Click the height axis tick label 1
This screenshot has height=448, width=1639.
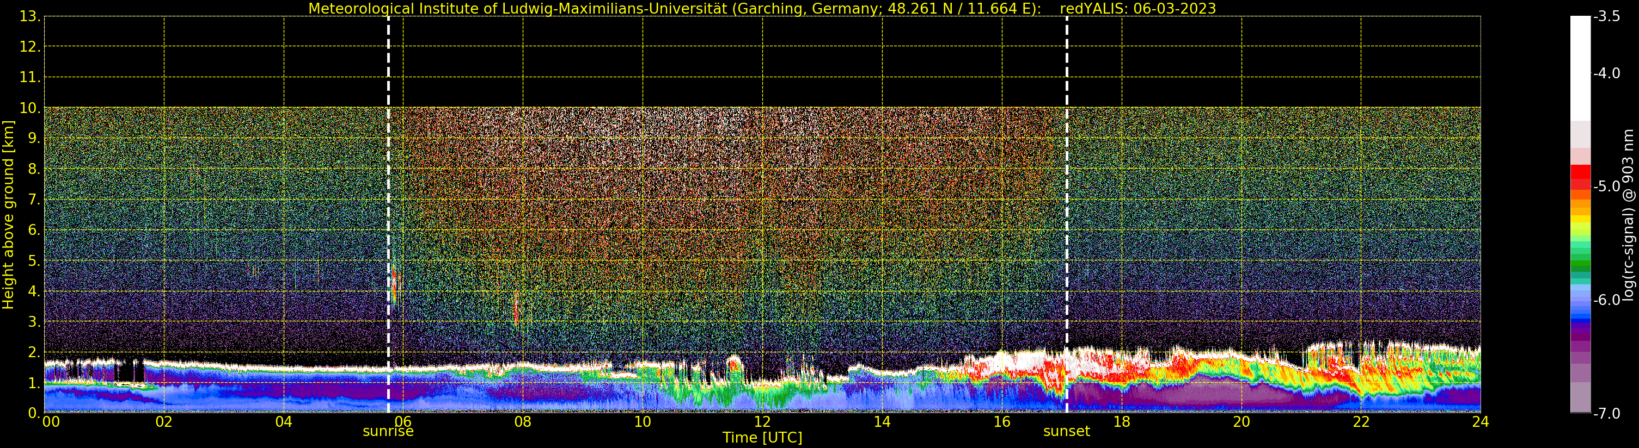tap(34, 383)
